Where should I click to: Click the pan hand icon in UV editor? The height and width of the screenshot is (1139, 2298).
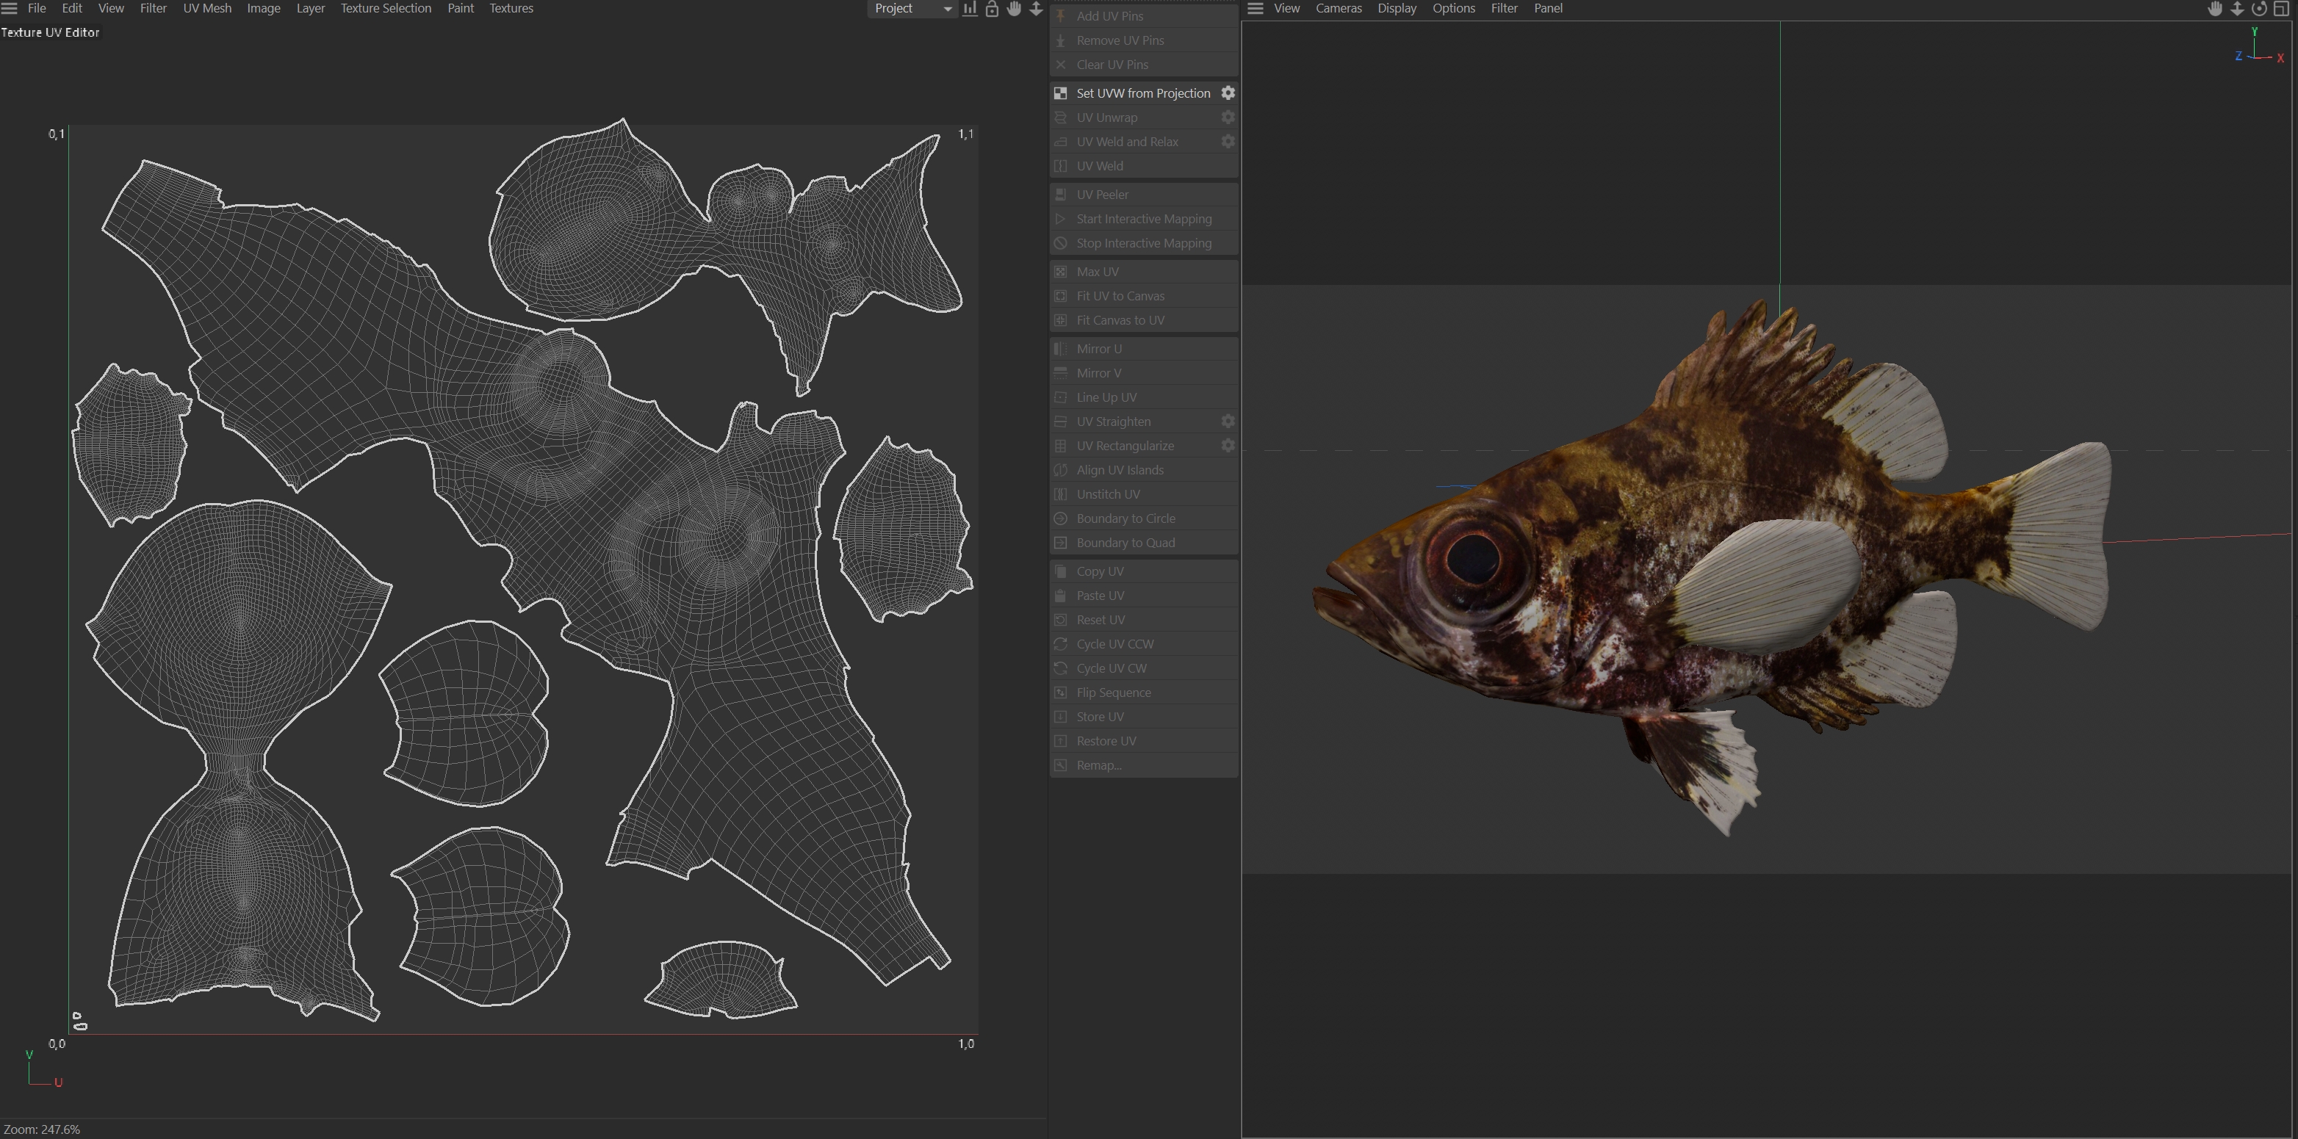coord(1015,9)
